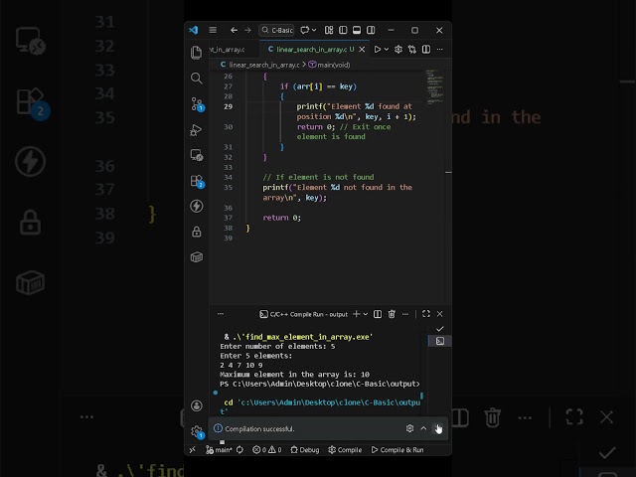Close the terminal panel
This screenshot has width=636, height=477.
439,314
